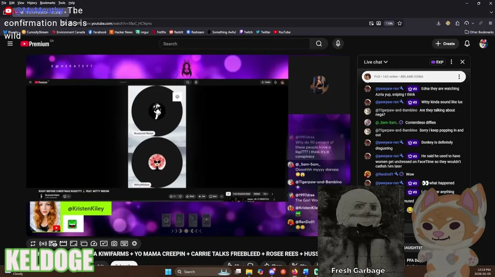Image resolution: width=495 pixels, height=277 pixels.
Task: Toggle the volume boost enhancer icon
Action: pyautogui.click(x=43, y=244)
